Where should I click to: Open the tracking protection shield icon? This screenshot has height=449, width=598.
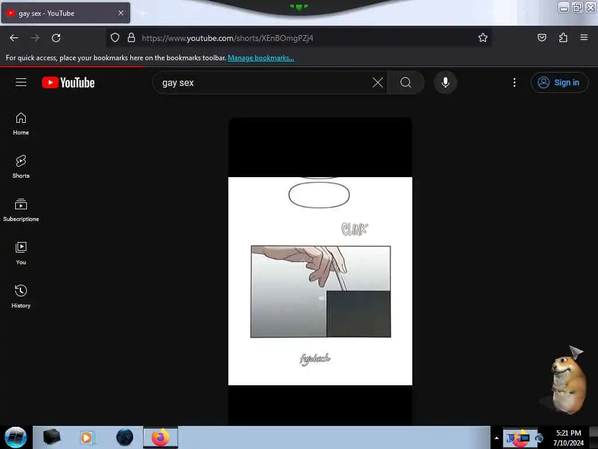pyautogui.click(x=115, y=37)
